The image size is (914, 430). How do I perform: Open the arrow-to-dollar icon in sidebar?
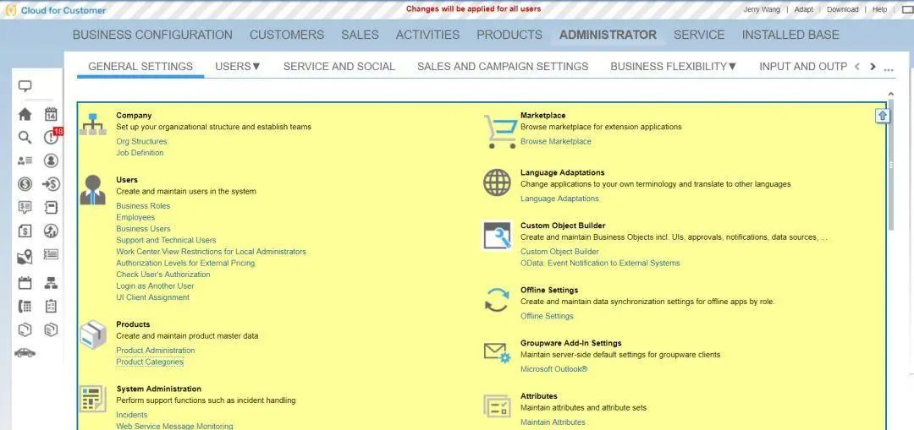click(52, 184)
